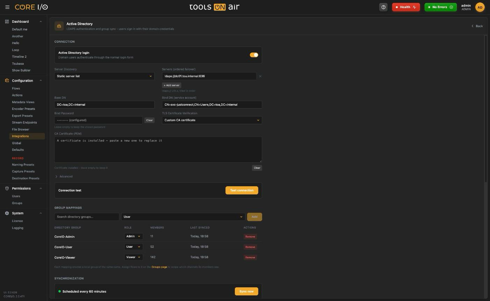Image resolution: width=490 pixels, height=301 pixels.
Task: Clear the installed CA certificate
Action: [257, 168]
